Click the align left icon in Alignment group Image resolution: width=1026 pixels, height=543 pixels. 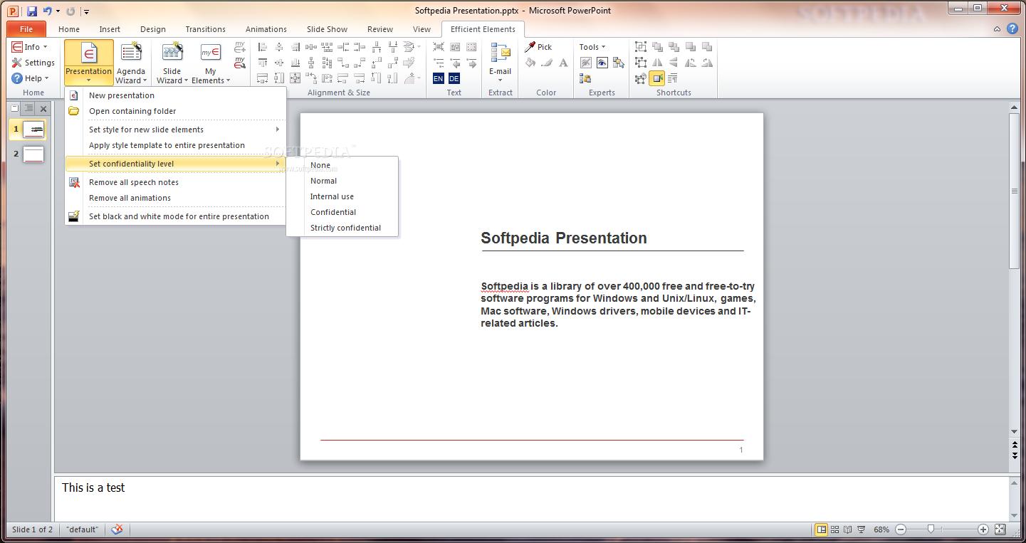[263, 47]
